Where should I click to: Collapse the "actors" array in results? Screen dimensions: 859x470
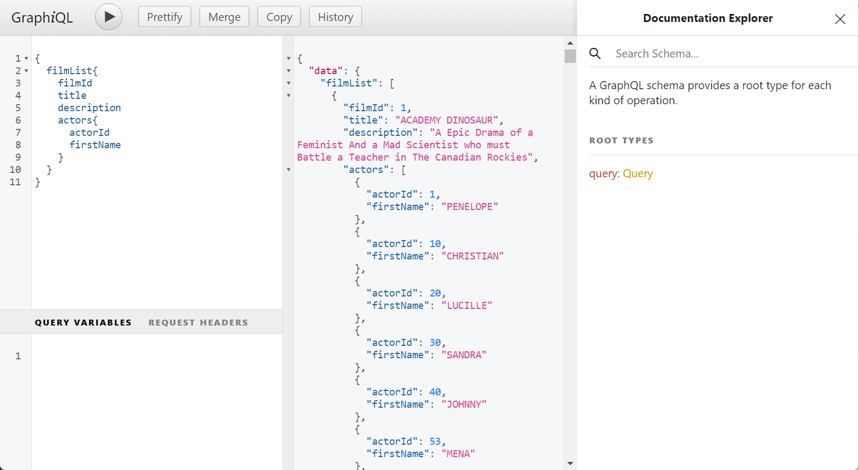pyautogui.click(x=288, y=170)
